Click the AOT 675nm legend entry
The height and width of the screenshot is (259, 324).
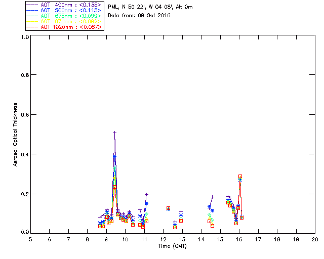point(64,16)
